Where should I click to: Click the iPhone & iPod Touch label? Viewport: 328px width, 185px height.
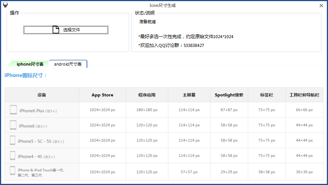pyautogui.click(x=41, y=172)
